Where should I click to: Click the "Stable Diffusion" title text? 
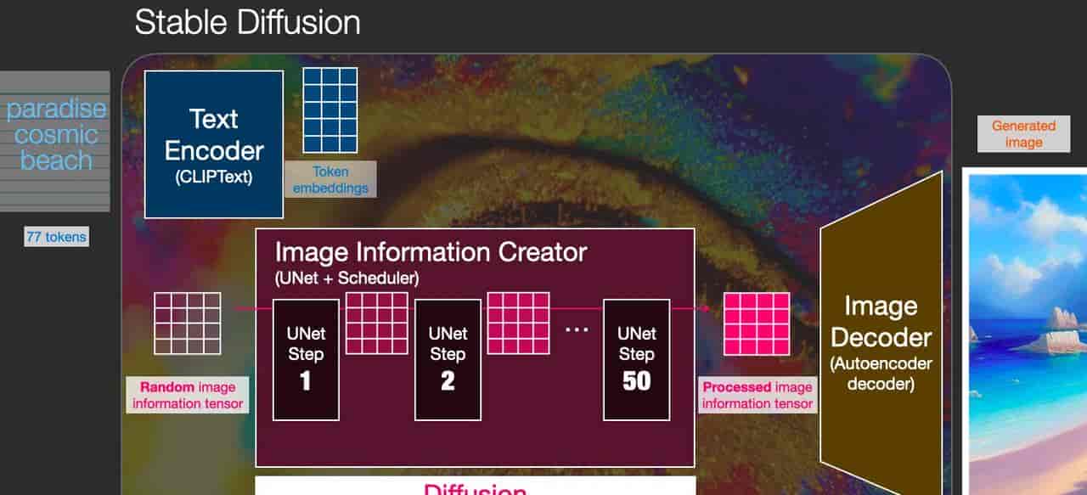tap(248, 22)
